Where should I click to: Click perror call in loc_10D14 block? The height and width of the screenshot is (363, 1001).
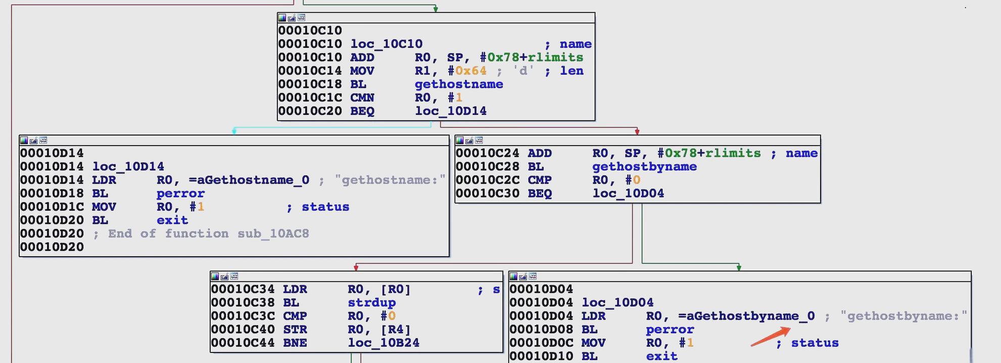(180, 194)
